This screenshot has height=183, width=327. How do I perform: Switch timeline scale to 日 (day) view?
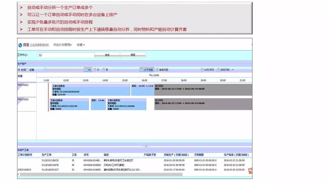click(96, 70)
